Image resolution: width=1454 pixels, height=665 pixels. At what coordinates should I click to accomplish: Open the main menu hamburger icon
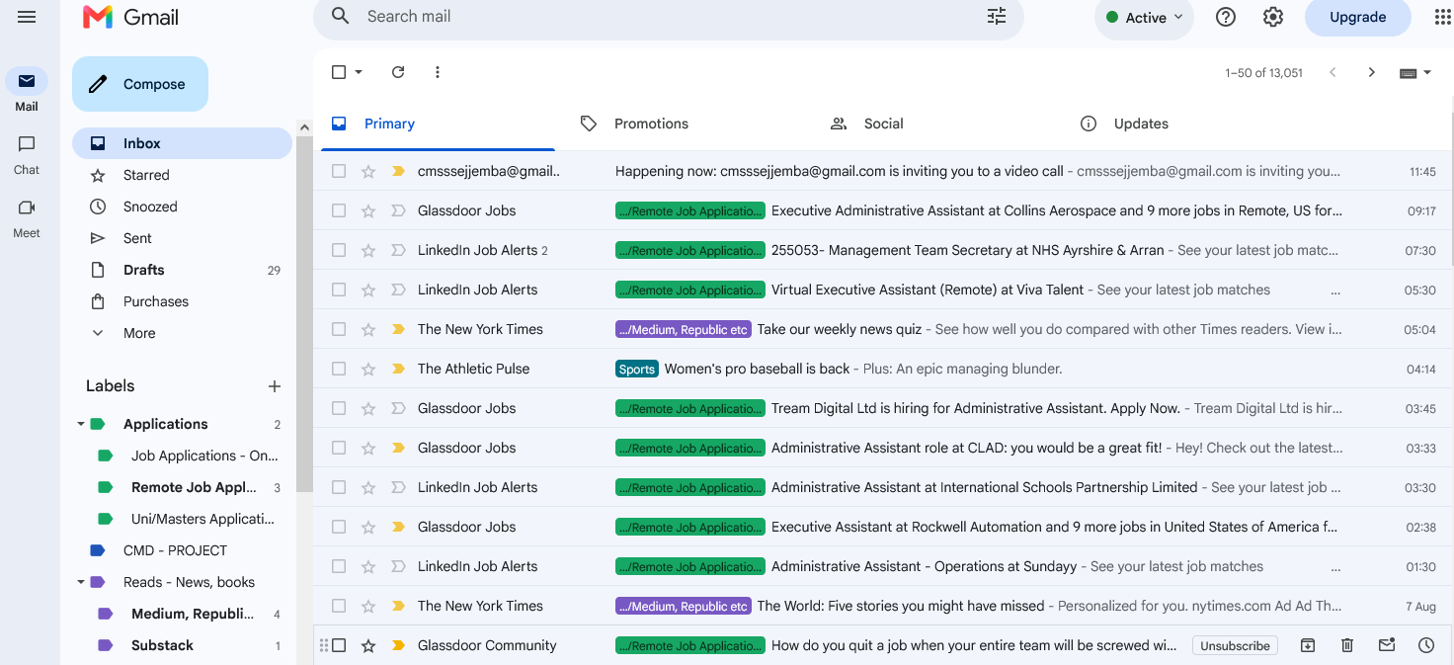click(27, 17)
